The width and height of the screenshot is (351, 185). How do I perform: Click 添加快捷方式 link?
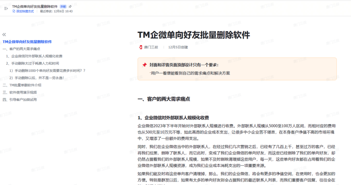pos(25,11)
